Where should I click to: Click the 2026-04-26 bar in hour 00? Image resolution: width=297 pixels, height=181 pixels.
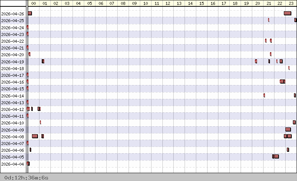click(30, 13)
